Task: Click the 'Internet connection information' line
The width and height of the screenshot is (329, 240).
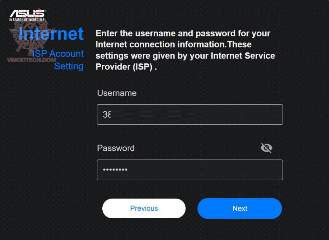Action: pos(173,45)
